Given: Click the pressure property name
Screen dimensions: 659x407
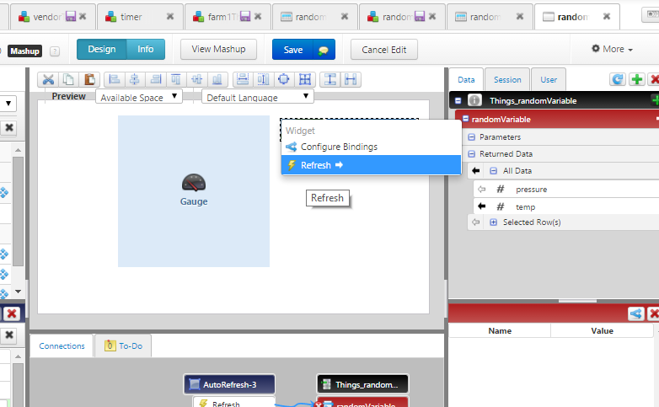Looking at the screenshot, I should [x=531, y=190].
